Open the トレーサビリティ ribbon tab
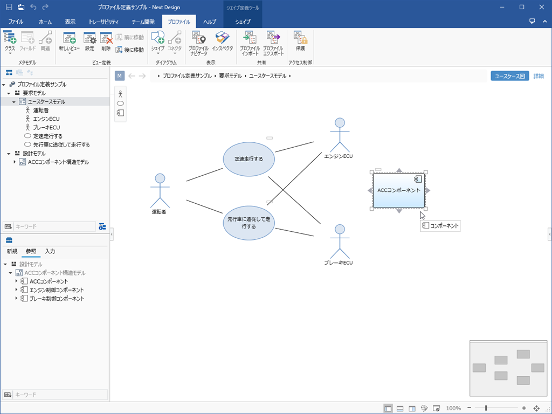Viewport: 552px width, 414px height. [x=103, y=22]
